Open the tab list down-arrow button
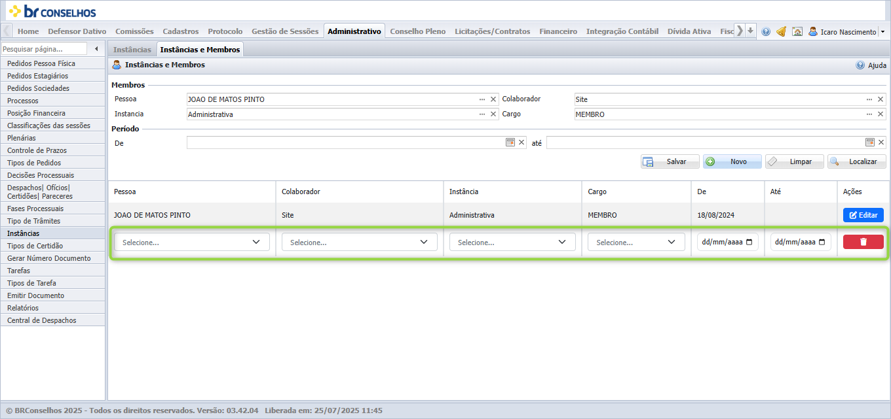Image resolution: width=891 pixels, height=419 pixels. [751, 31]
